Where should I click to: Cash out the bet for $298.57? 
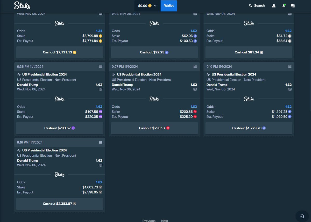point(154,128)
